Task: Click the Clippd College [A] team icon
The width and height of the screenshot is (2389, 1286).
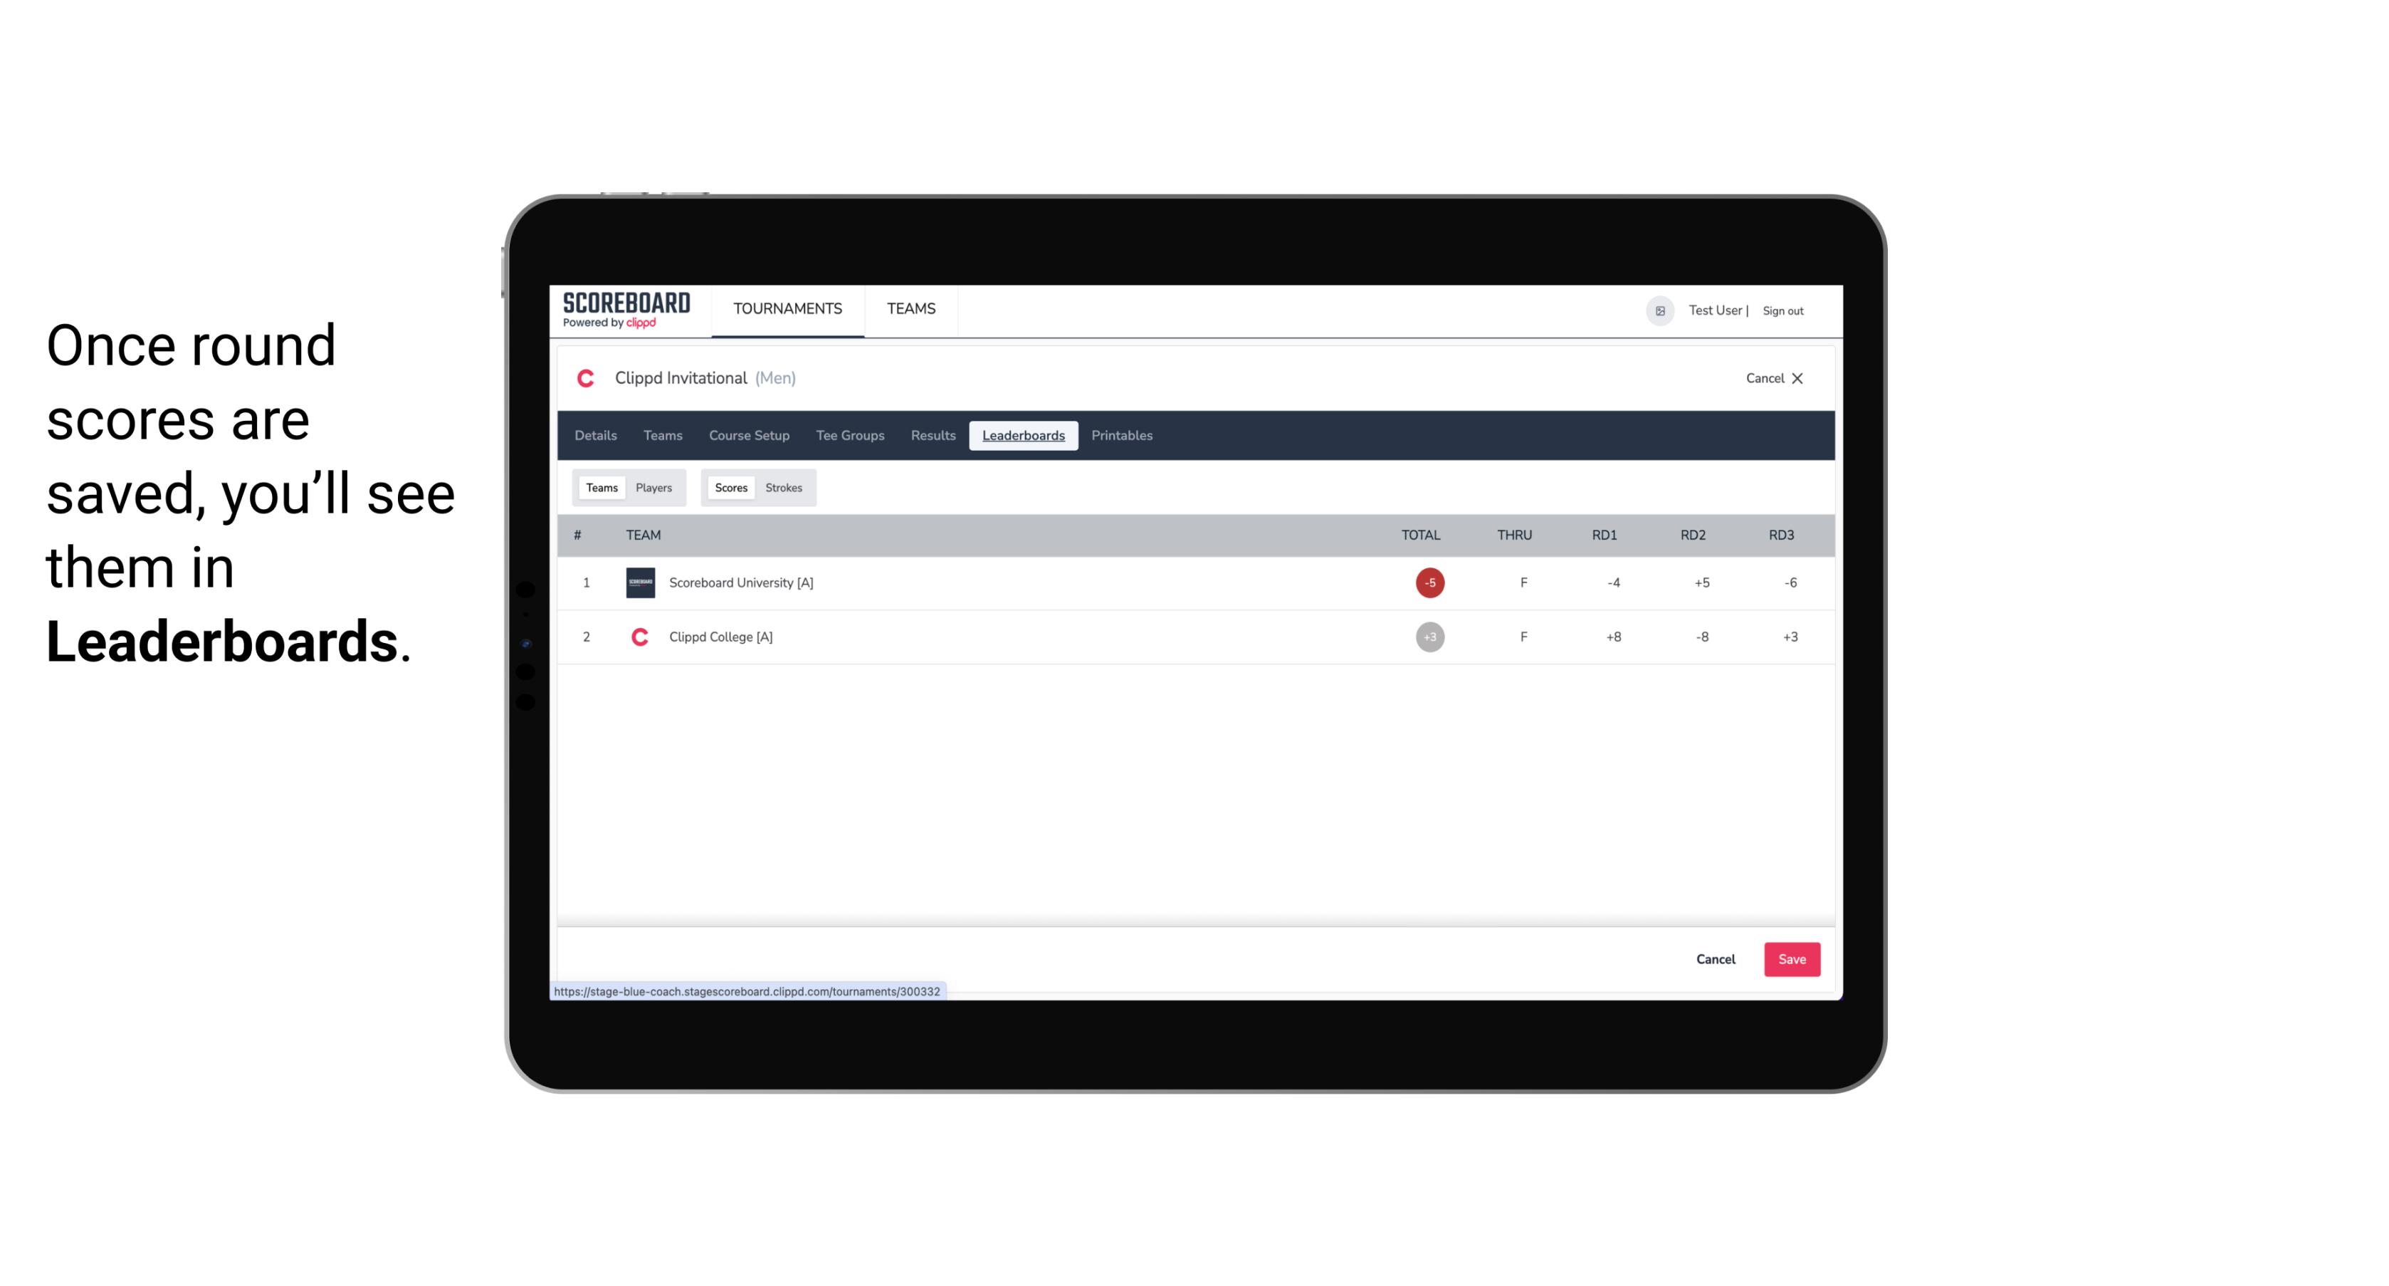Action: point(638,637)
